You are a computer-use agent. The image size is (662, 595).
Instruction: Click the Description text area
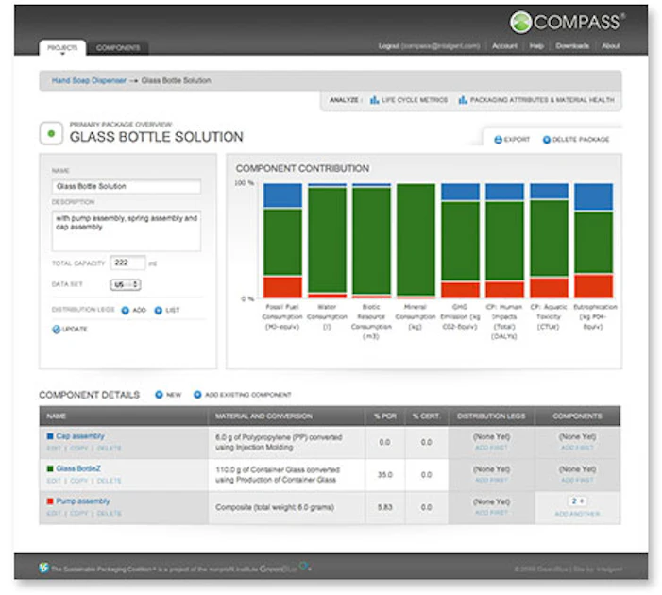[127, 231]
